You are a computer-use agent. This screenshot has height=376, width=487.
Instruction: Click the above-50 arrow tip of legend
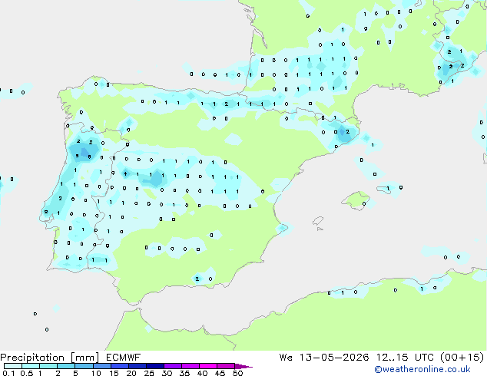243,366
